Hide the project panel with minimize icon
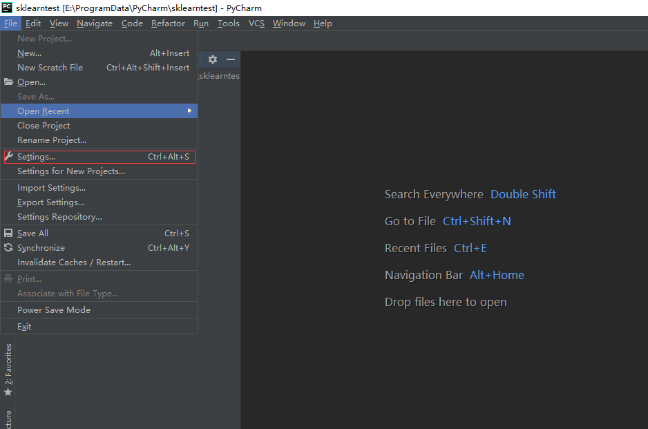This screenshot has height=429, width=648. coord(231,59)
